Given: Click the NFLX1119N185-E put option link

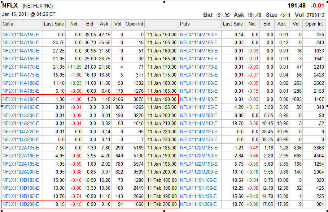Looking at the screenshot, I should [x=198, y=180].
